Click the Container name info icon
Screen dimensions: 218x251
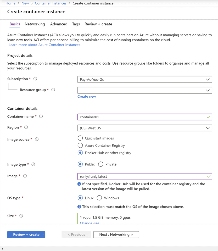[x=41, y=116]
